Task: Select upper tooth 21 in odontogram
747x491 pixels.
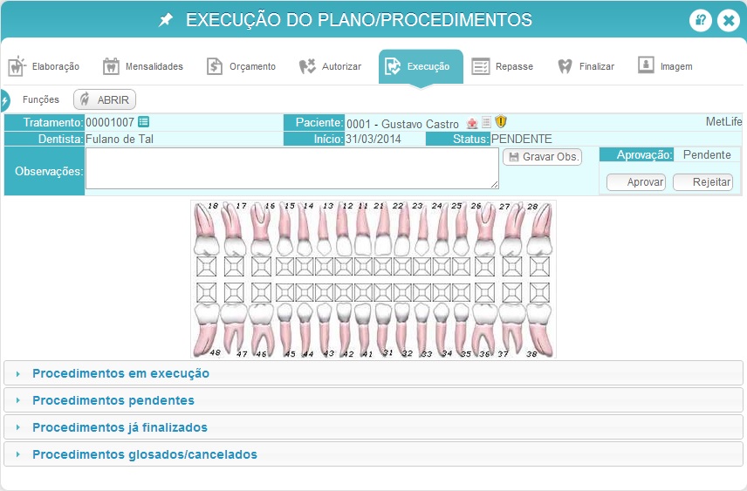Action: click(382, 229)
